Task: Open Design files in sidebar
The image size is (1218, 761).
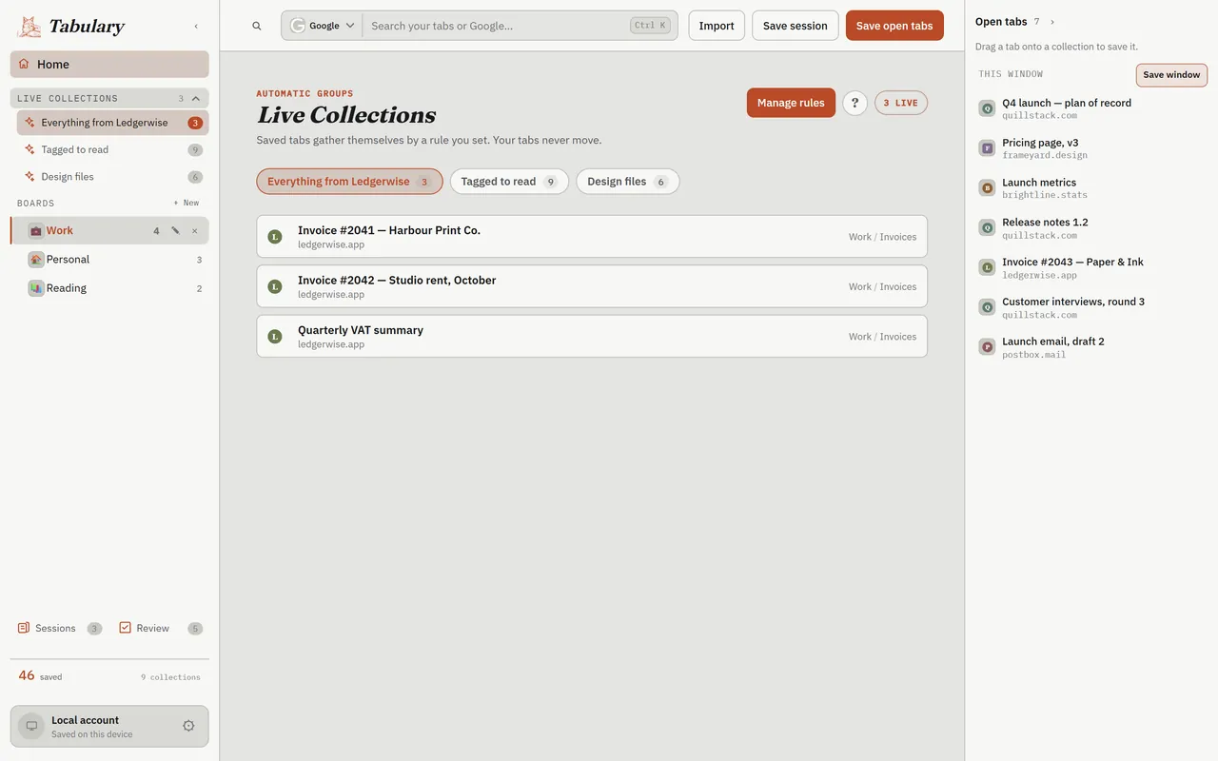Action: pyautogui.click(x=112, y=177)
